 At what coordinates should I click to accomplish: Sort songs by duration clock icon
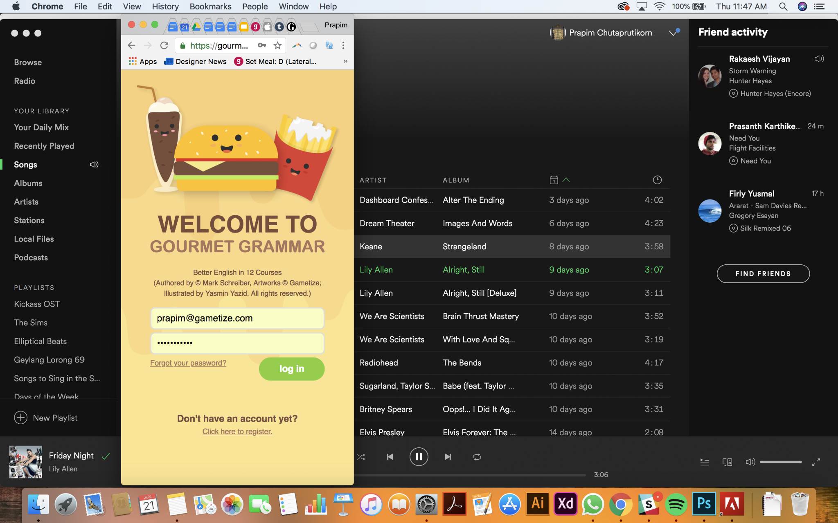coord(657,180)
